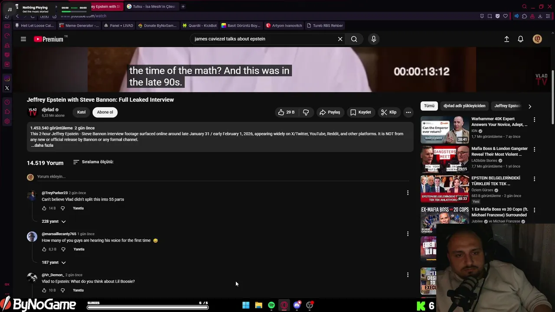Image resolution: width=555 pixels, height=312 pixels.
Task: Start voice search with microphone
Action: click(x=374, y=39)
